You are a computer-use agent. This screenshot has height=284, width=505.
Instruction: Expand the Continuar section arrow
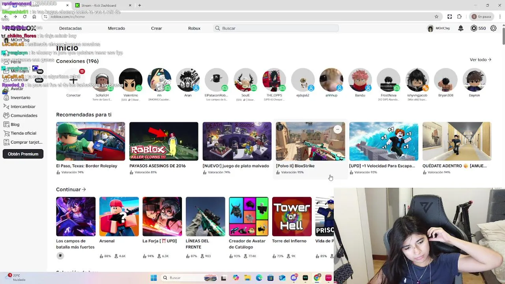tap(84, 189)
